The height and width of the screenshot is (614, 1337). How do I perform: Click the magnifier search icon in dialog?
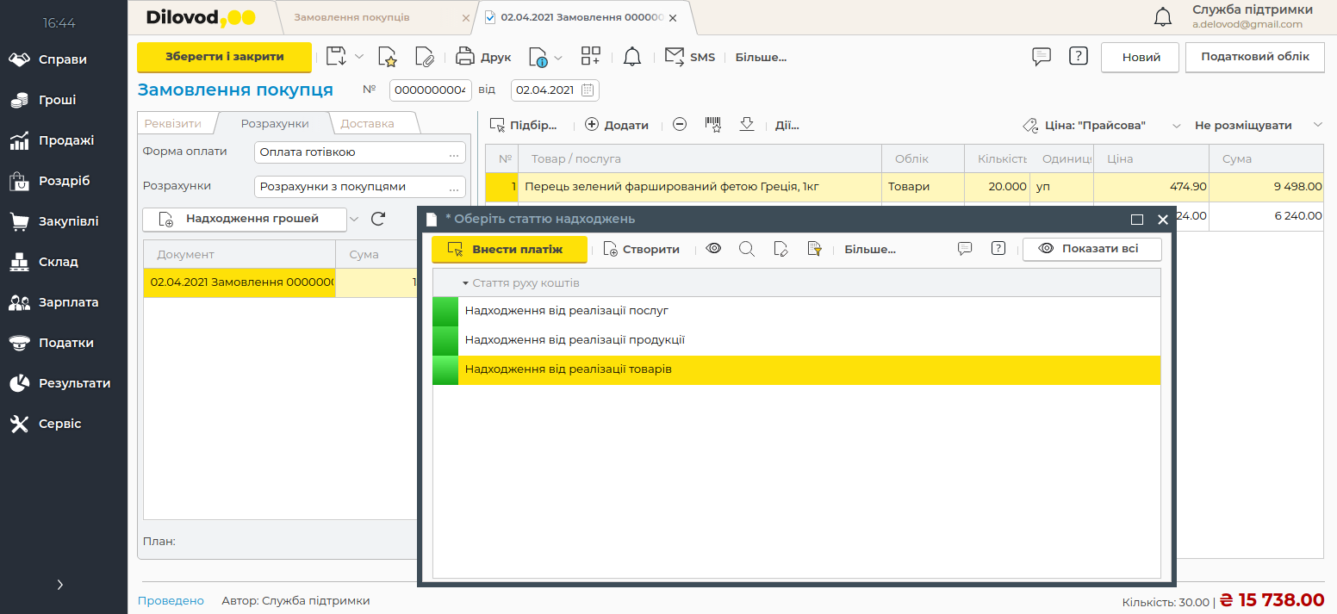(747, 249)
